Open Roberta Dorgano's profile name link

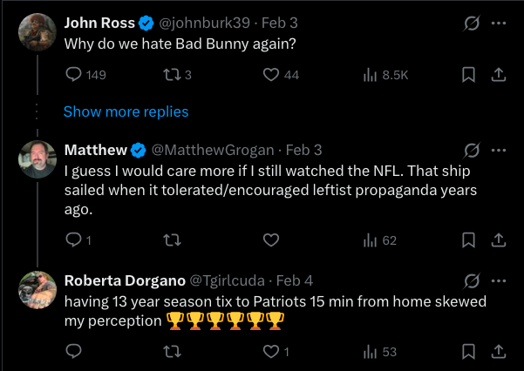tap(125, 280)
